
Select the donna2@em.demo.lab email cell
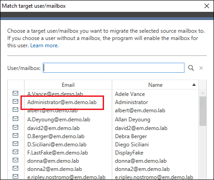pyautogui.click(x=55, y=169)
